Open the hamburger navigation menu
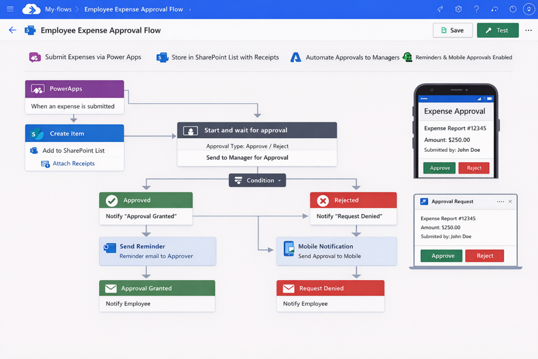 pyautogui.click(x=10, y=9)
